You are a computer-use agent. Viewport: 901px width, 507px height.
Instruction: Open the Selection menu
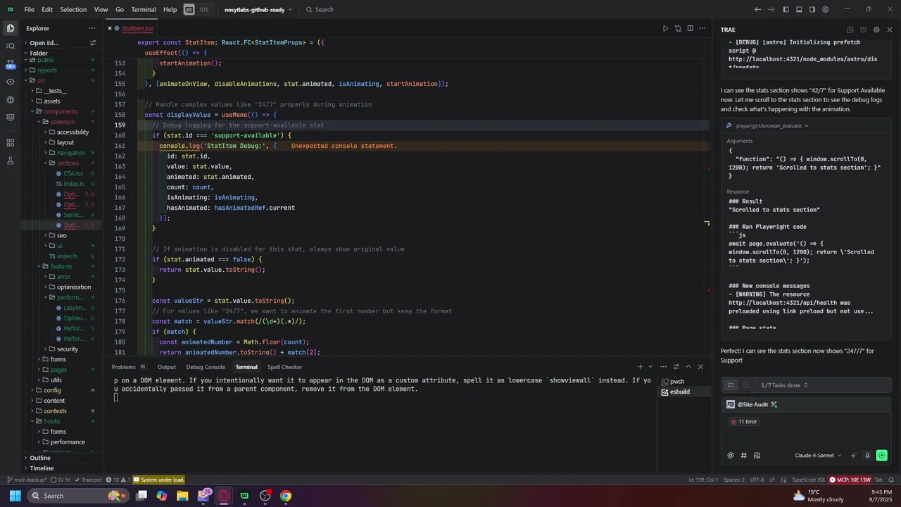coord(73,10)
